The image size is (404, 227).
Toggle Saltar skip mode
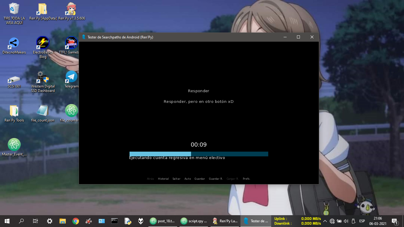pyautogui.click(x=176, y=179)
